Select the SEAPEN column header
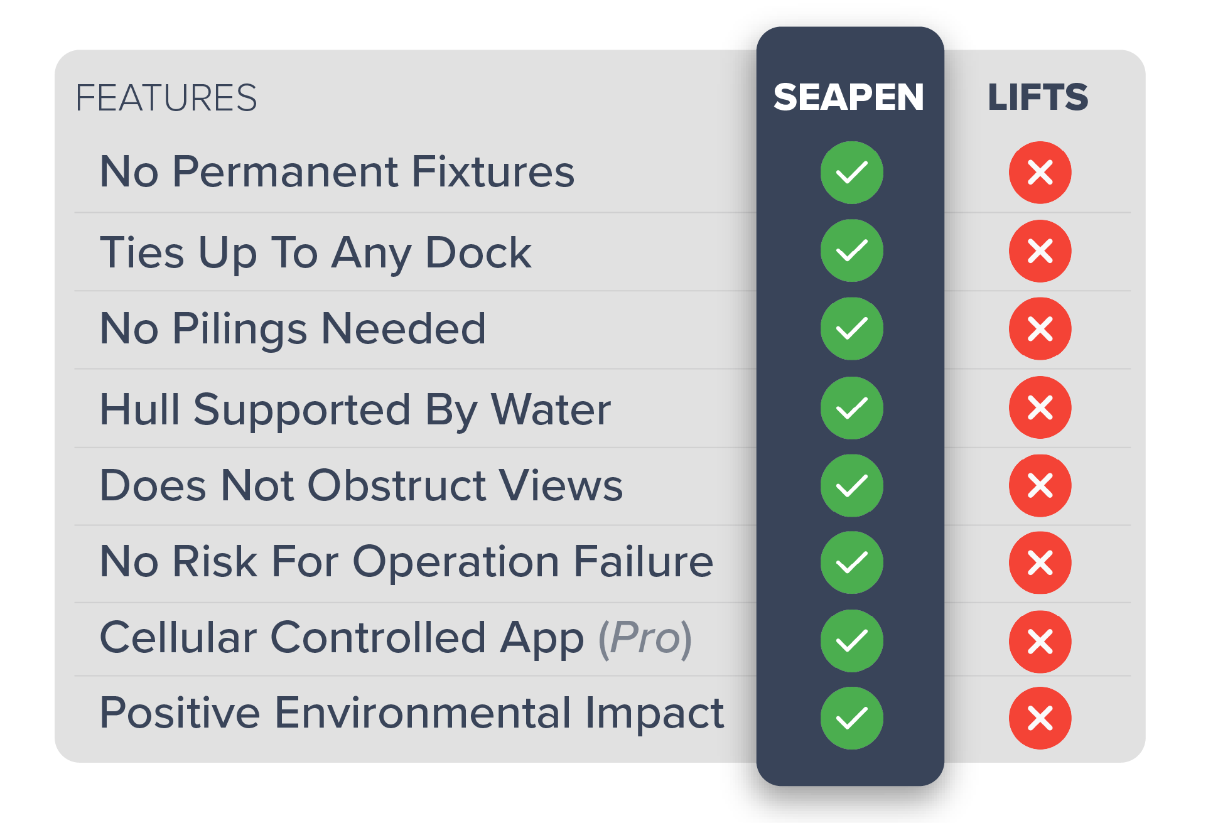The image size is (1213, 823). tap(849, 97)
